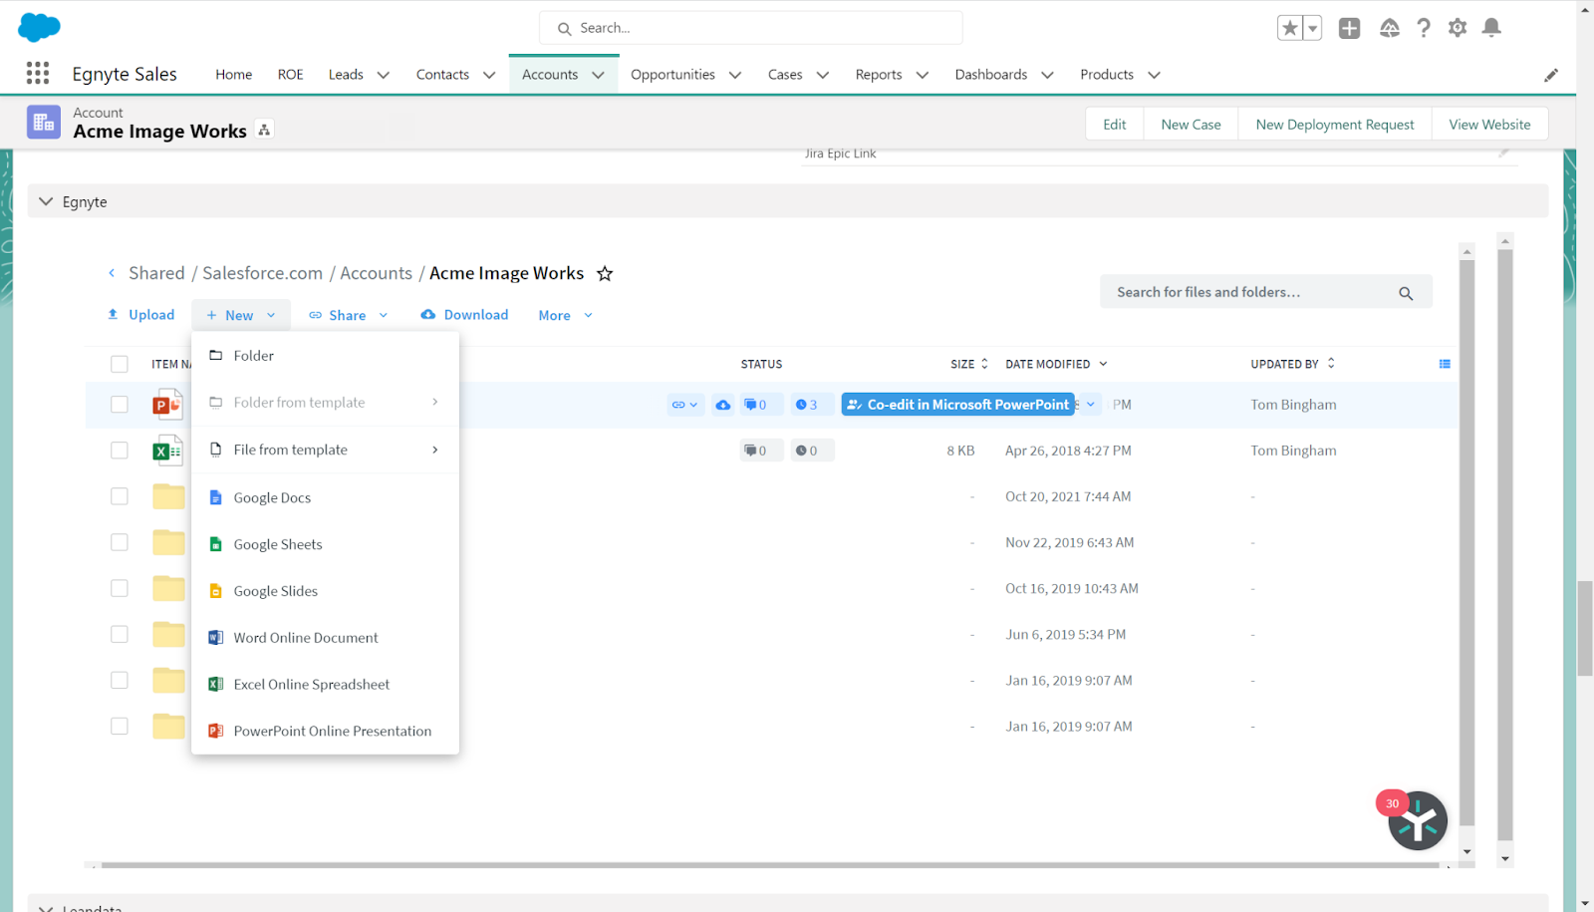
Task: Click the Salesforce Help question mark icon
Action: [x=1424, y=28]
